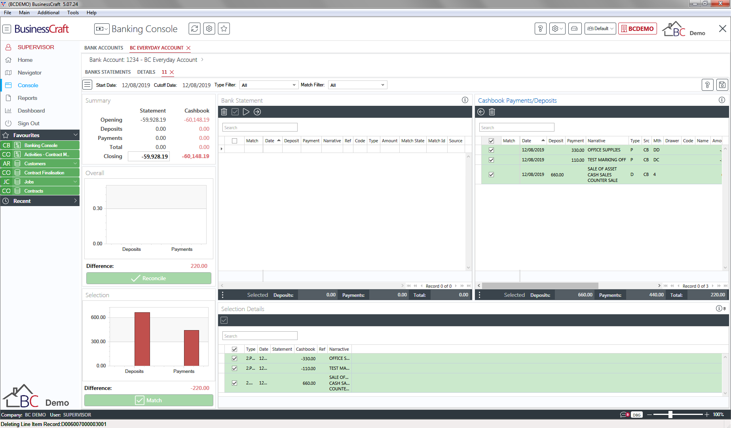
Task: Uncheck OFFICE SUPPLIES cashbook row checkbox
Action: 491,150
